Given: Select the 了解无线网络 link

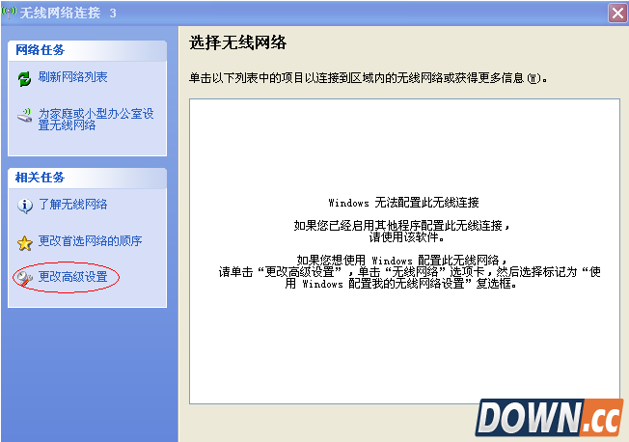Looking at the screenshot, I should tap(73, 205).
